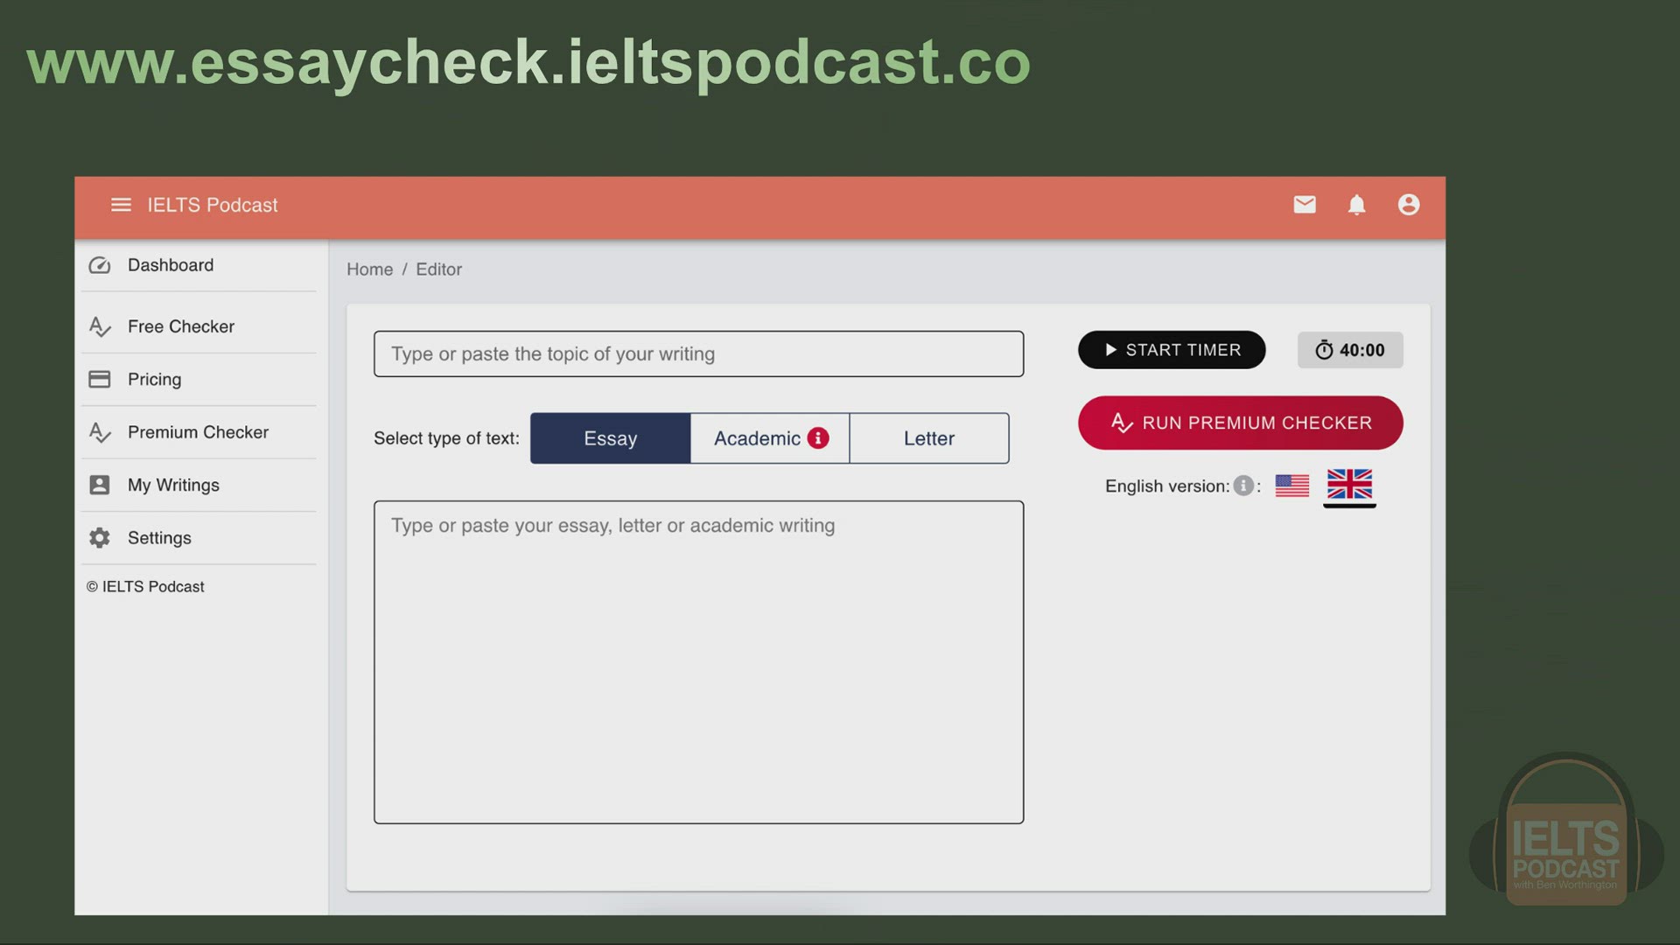The width and height of the screenshot is (1680, 945).
Task: Click the stopwatch icon on 40:00
Action: [1324, 350]
